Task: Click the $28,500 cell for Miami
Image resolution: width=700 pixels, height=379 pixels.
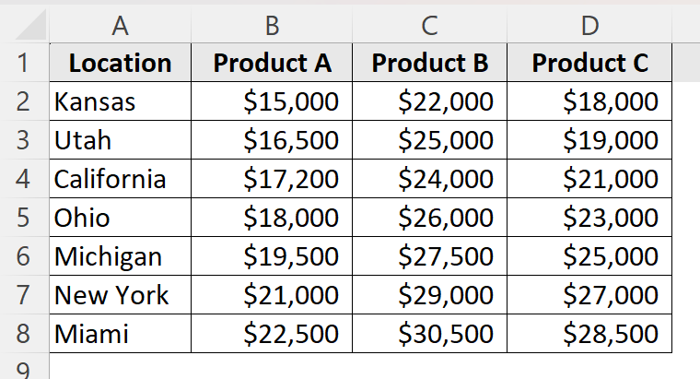Action: click(590, 333)
